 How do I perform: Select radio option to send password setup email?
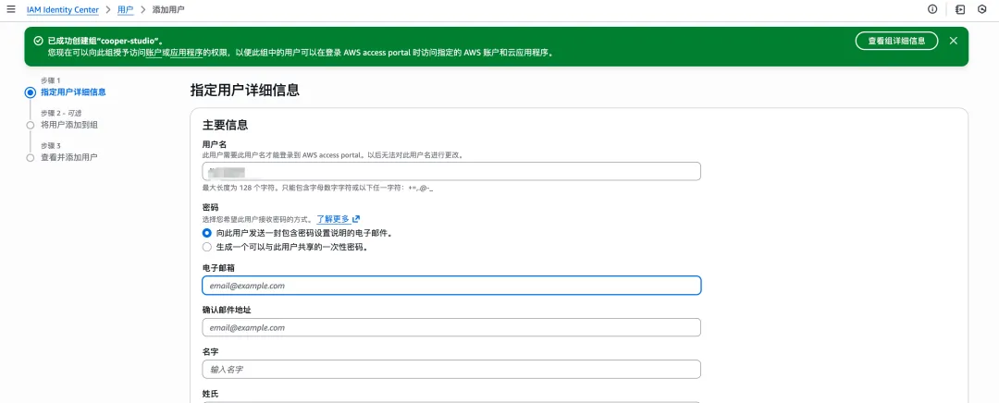click(x=207, y=234)
